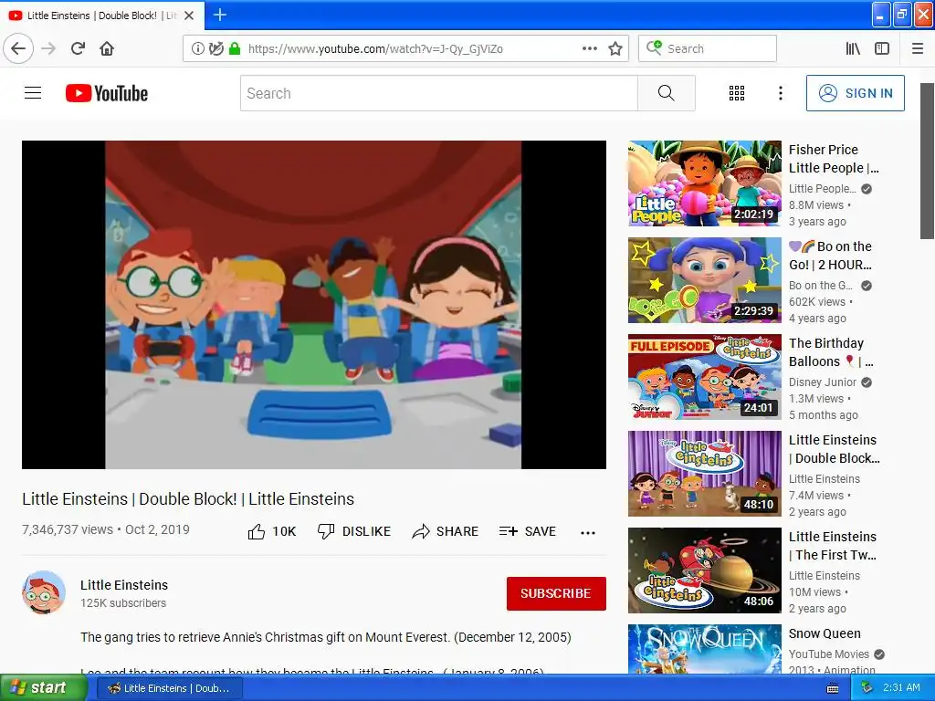Open Snow Queen movie thumbnail

tap(704, 649)
